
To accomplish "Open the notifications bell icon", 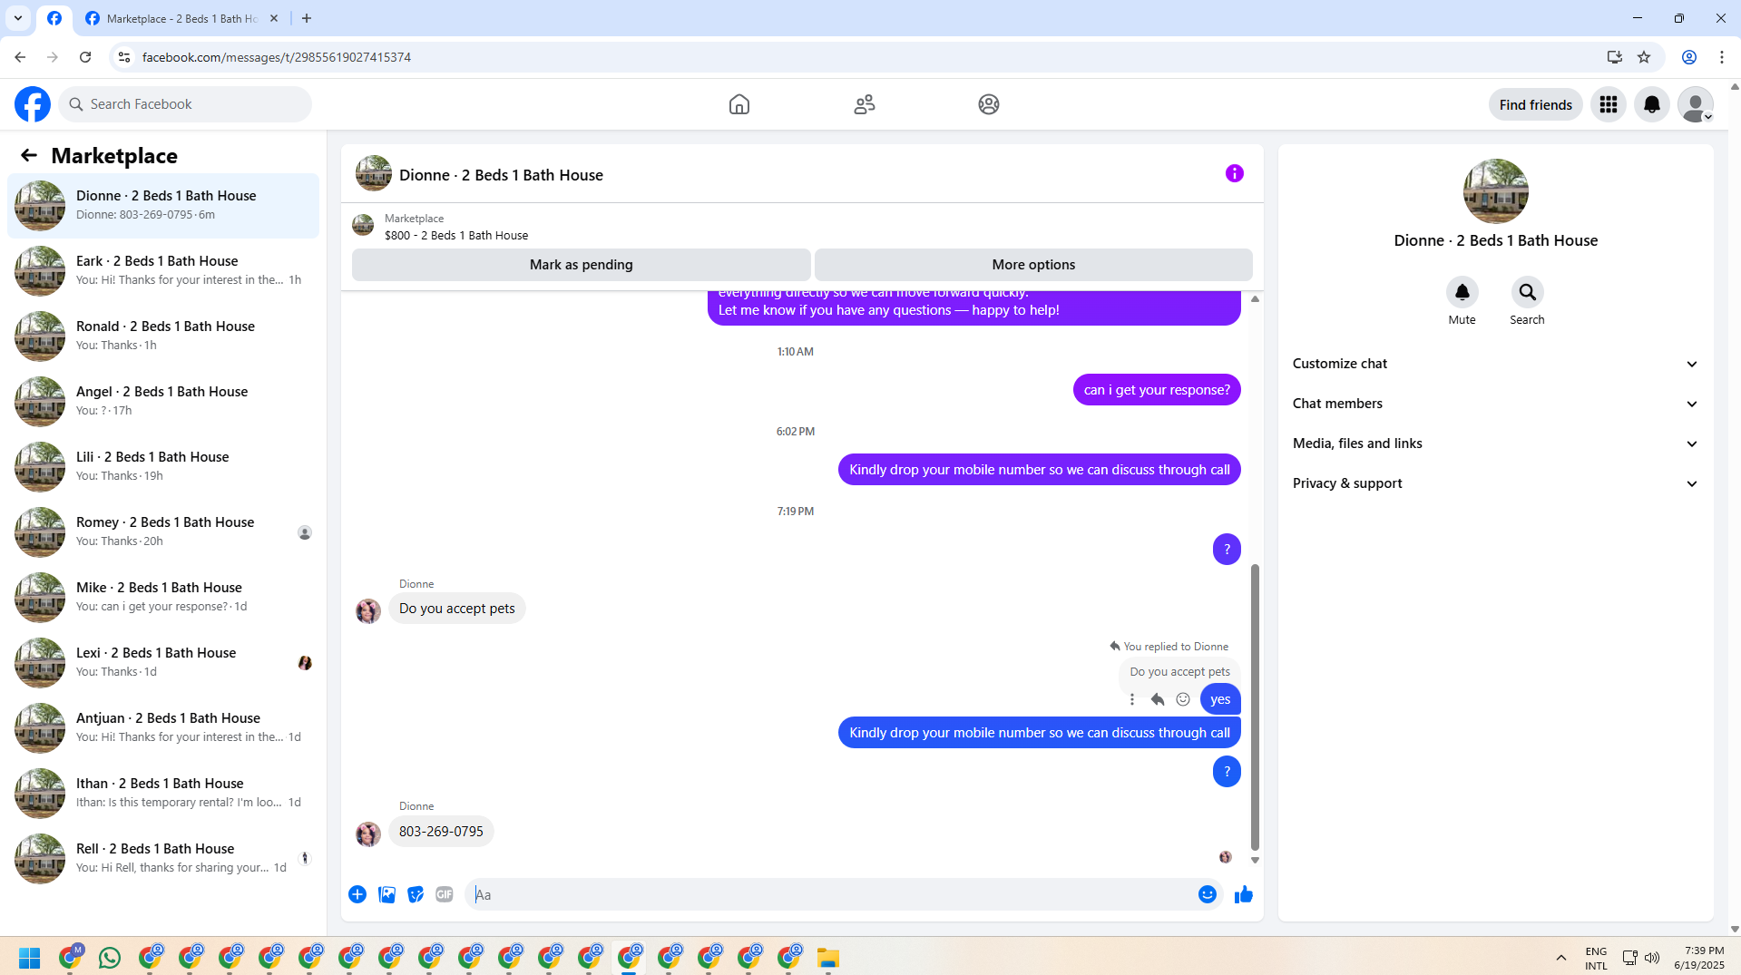I will [x=1652, y=104].
